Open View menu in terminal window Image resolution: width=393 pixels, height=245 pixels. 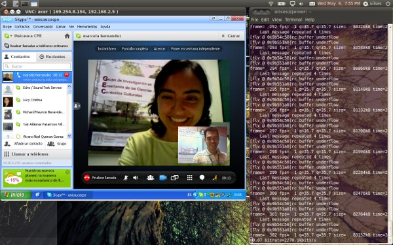(276, 20)
